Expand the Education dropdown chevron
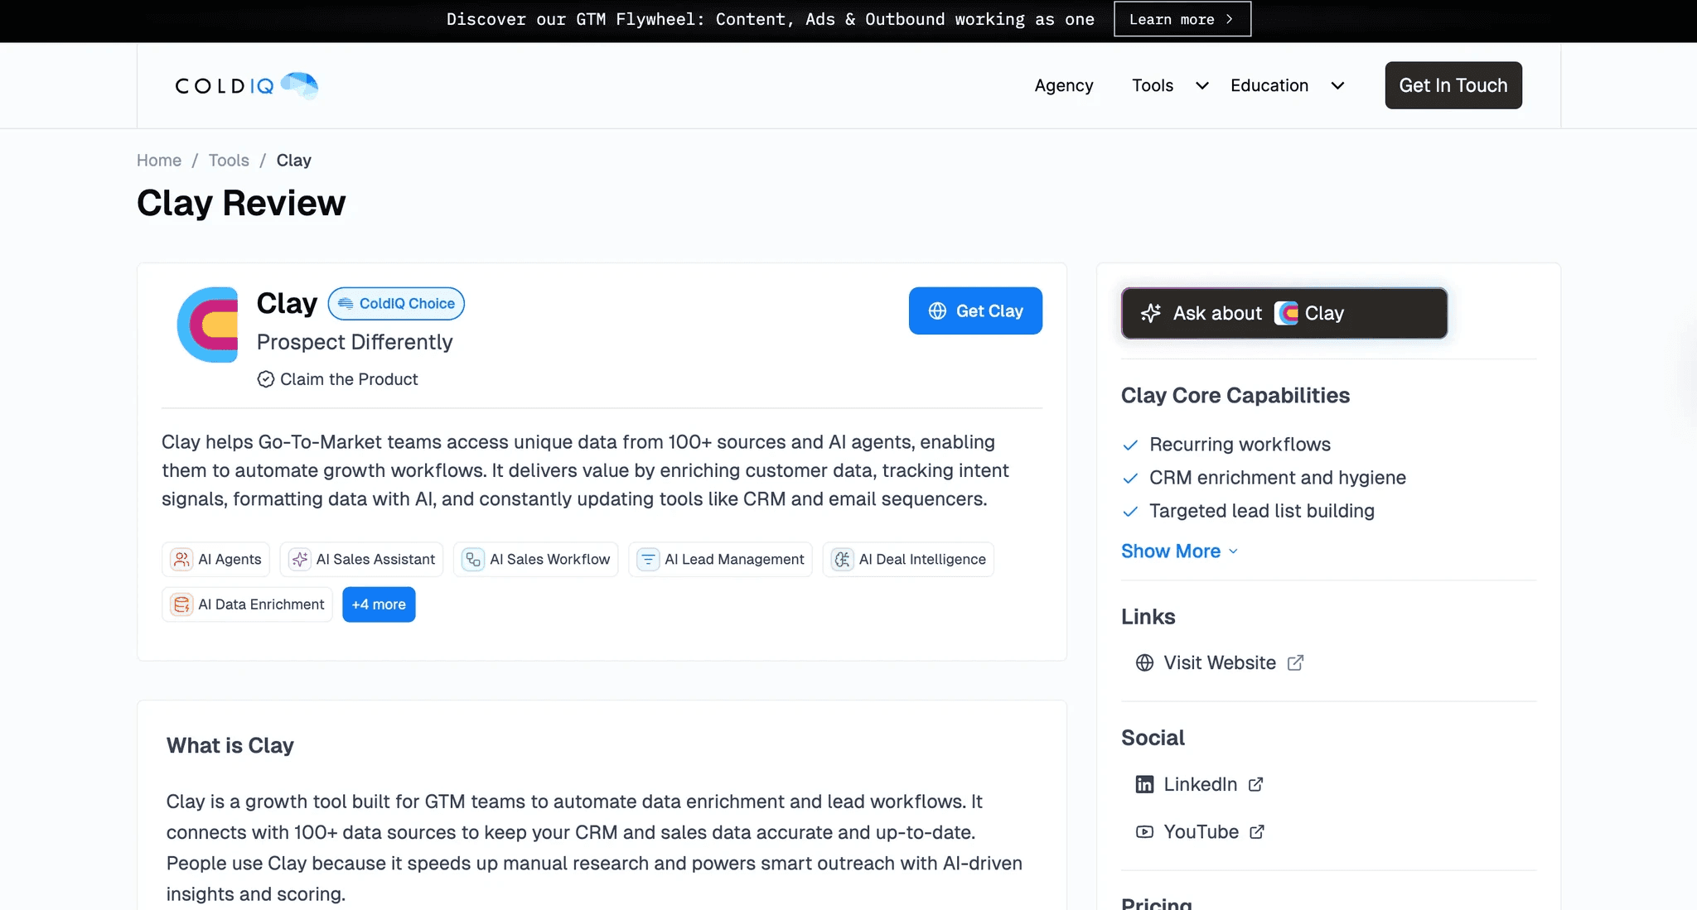 (x=1337, y=85)
